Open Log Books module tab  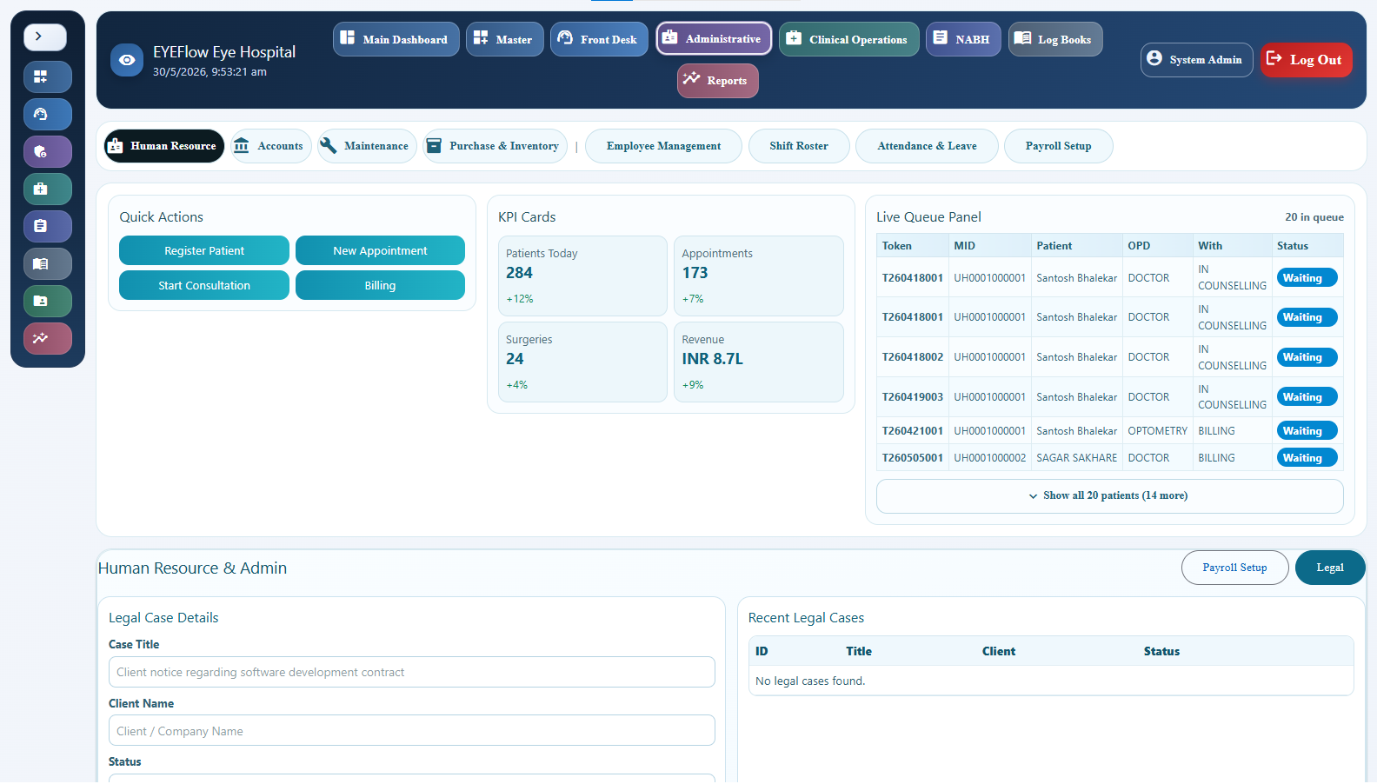1055,39
